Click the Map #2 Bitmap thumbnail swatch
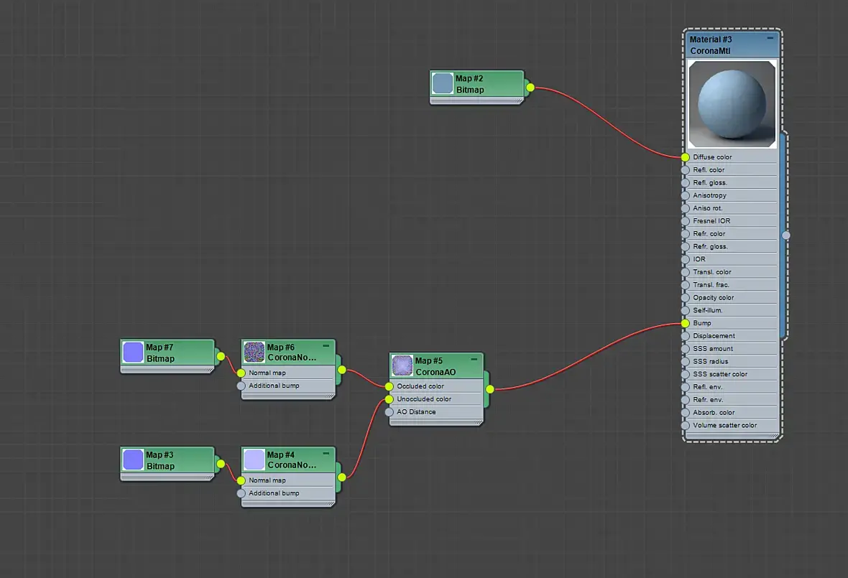The height and width of the screenshot is (578, 848). tap(443, 84)
